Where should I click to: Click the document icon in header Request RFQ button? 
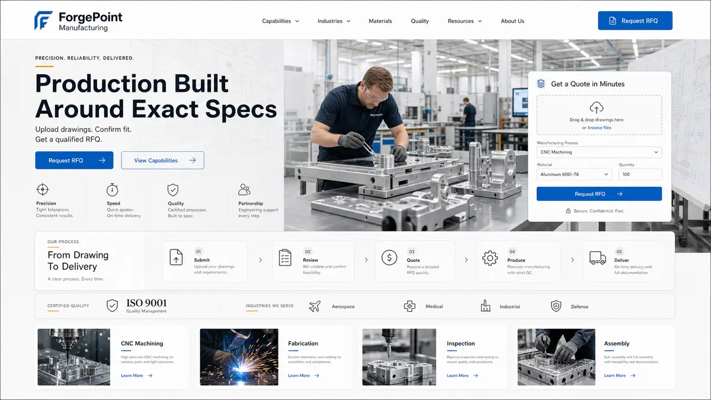pyautogui.click(x=613, y=21)
